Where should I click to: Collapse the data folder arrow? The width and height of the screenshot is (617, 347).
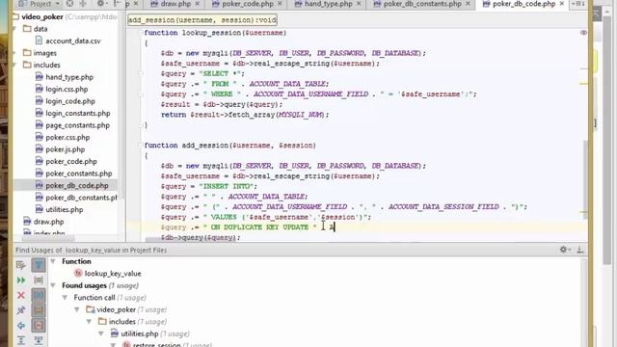click(15, 29)
